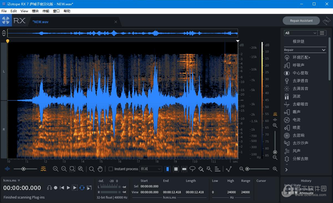Open the View menu
The image size is (333, 203).
tap(24, 11)
